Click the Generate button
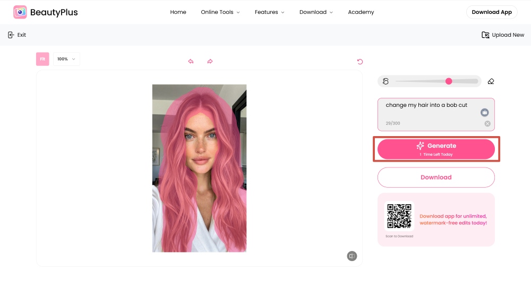This screenshot has width=531, height=294. [436, 149]
